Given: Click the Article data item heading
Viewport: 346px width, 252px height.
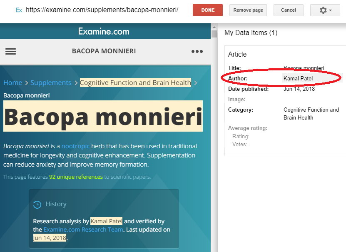Looking at the screenshot, I should (x=237, y=54).
